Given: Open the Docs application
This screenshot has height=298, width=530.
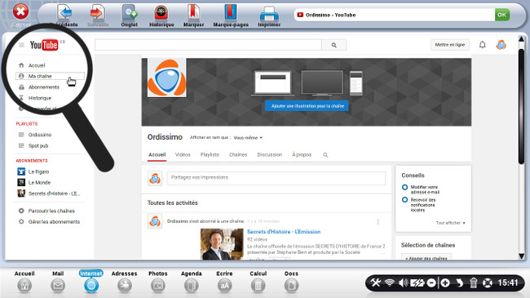Looking at the screenshot, I should click(x=291, y=286).
